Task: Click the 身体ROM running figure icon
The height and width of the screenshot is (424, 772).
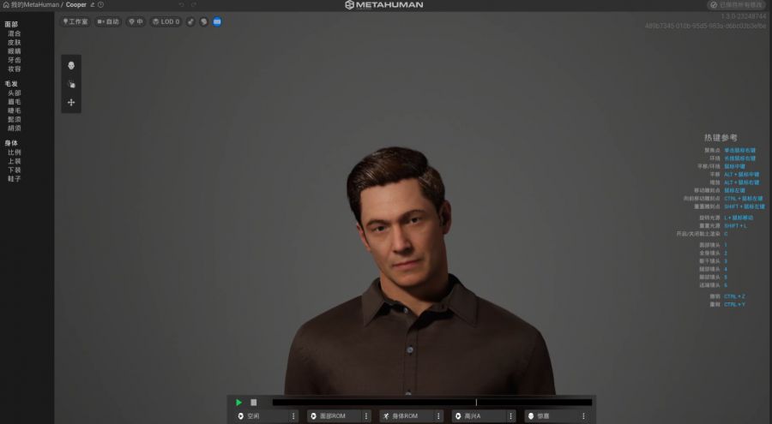Action: coord(386,416)
